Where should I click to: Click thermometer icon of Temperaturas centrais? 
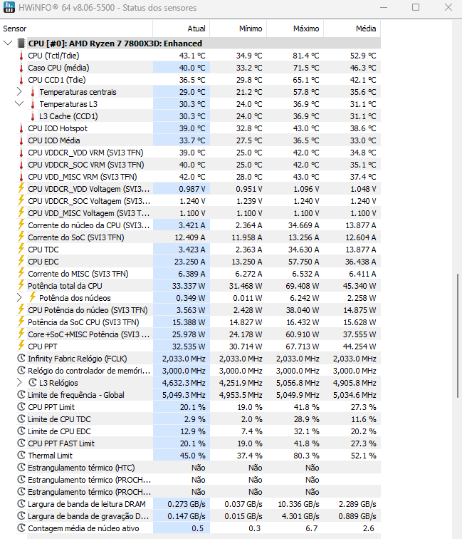point(33,92)
